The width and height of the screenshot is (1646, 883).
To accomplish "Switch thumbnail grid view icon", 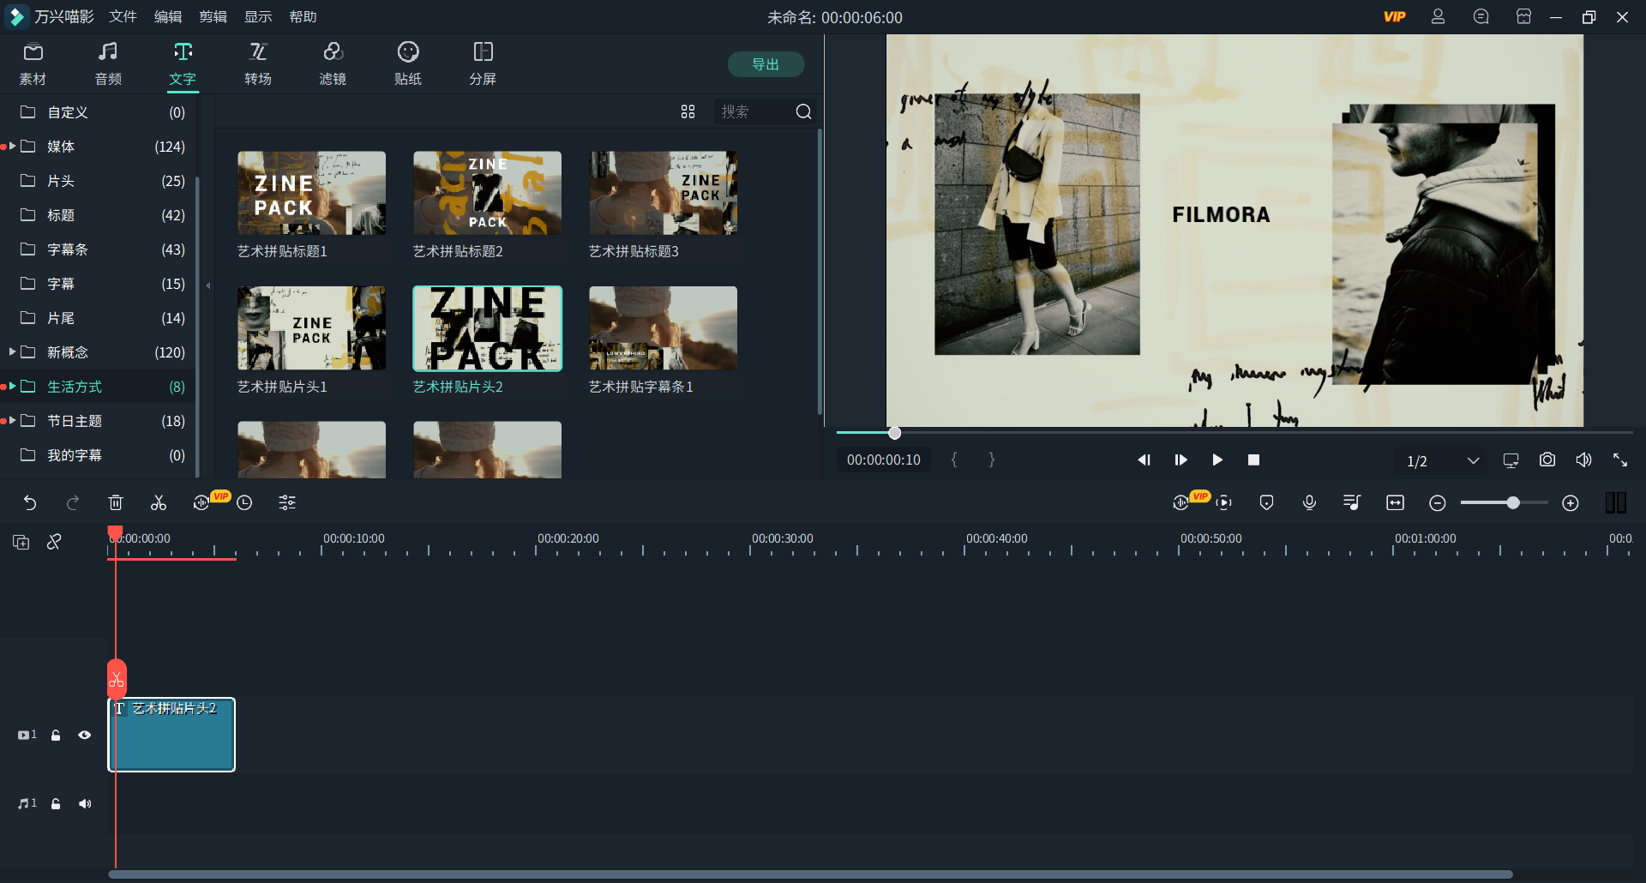I will [688, 111].
